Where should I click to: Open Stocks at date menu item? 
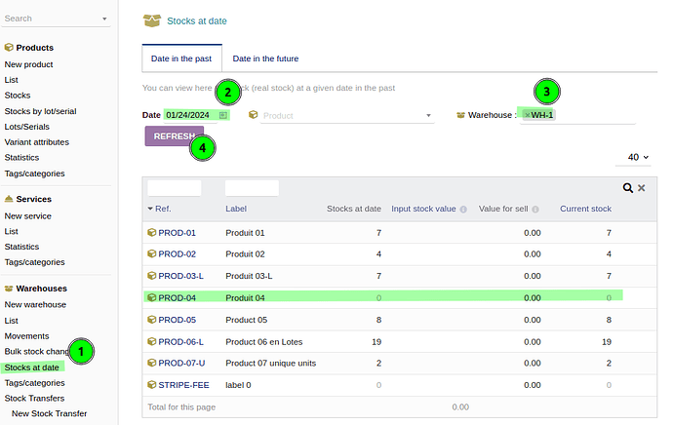click(x=32, y=367)
